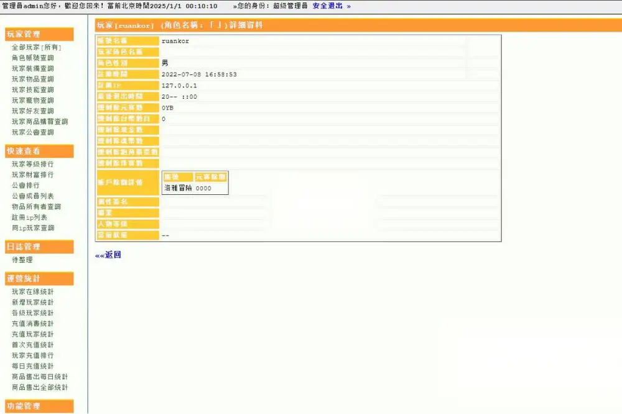Open 全部玩家[所有] in sidebar
Viewport: 622px width, 414px height.
(37, 47)
